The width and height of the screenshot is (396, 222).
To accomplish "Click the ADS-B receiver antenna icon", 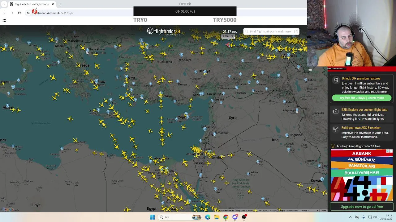I will pos(336,129).
